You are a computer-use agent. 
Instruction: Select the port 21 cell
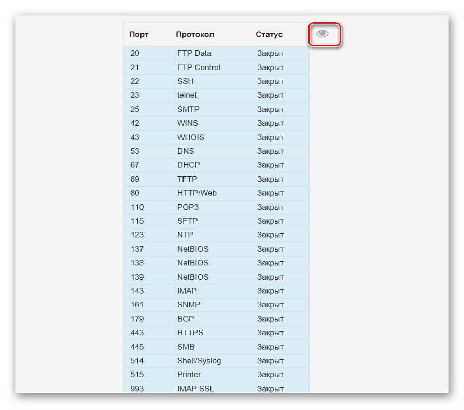click(135, 67)
